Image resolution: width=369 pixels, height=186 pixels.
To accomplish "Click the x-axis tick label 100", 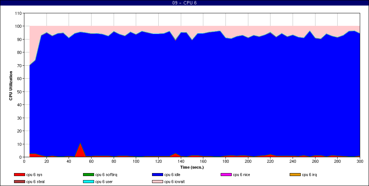I will 136,161.
